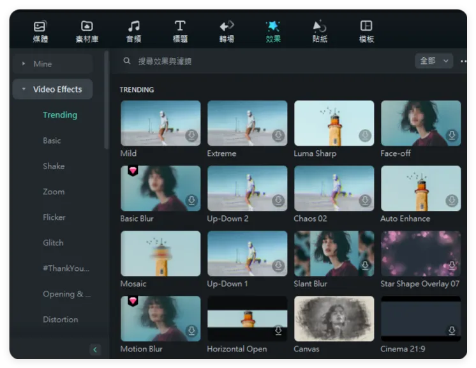Click the premium gem badge on Basic Blur
Viewport: 476px width, 368px height.
tap(133, 171)
